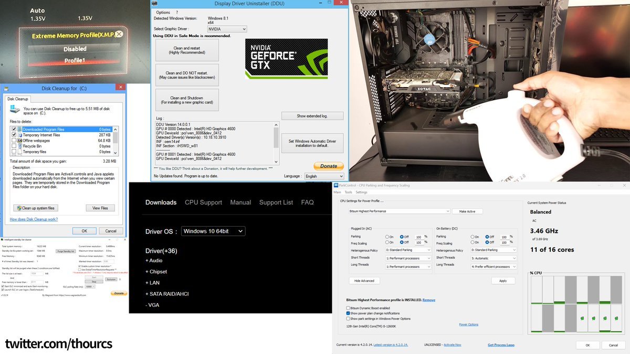The width and height of the screenshot is (630, 354).
Task: Click the How does Disk Cleanup work link
Action: coord(34,219)
